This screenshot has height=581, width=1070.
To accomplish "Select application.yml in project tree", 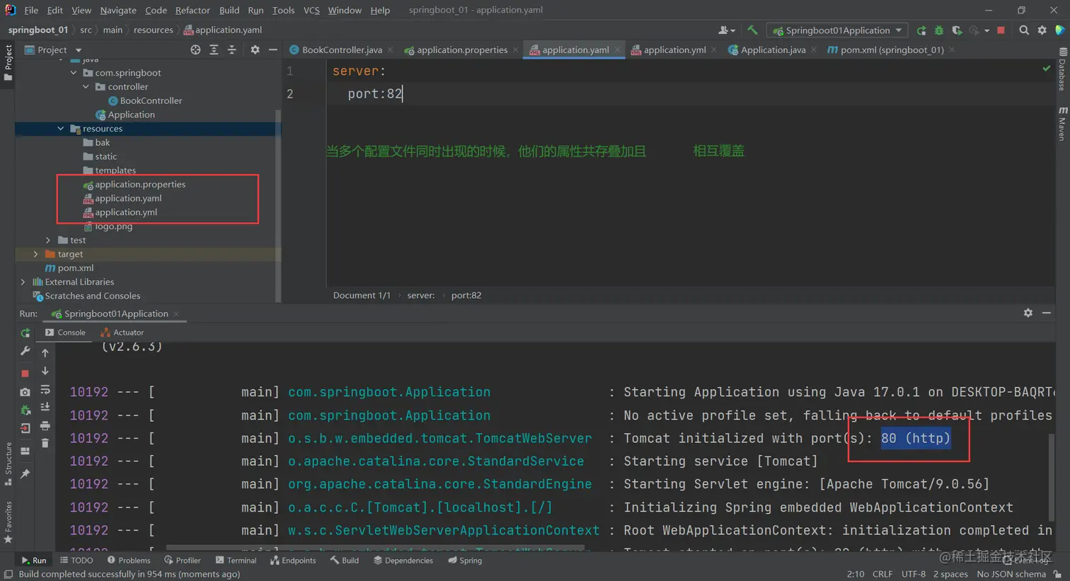I will (x=126, y=212).
